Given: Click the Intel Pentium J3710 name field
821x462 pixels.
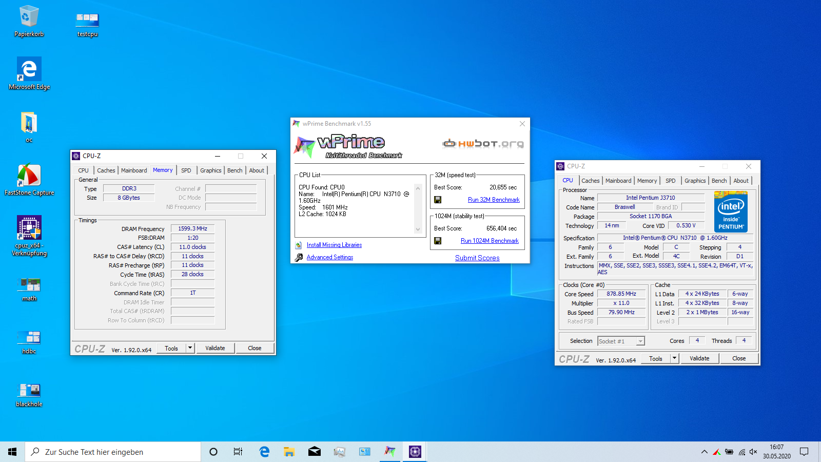Looking at the screenshot, I should pos(651,198).
